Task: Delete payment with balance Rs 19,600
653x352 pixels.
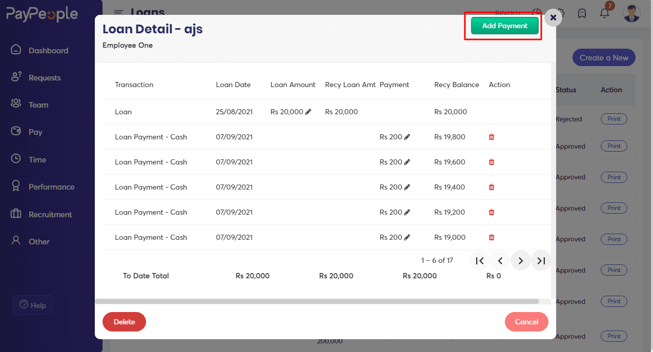Action: 492,162
